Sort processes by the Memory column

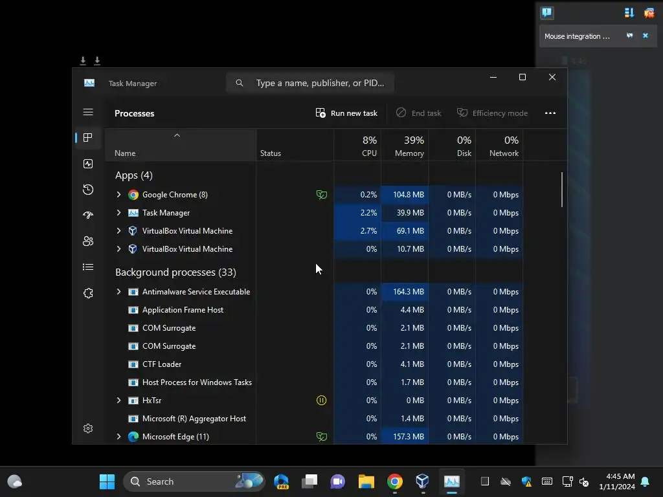[x=405, y=145]
